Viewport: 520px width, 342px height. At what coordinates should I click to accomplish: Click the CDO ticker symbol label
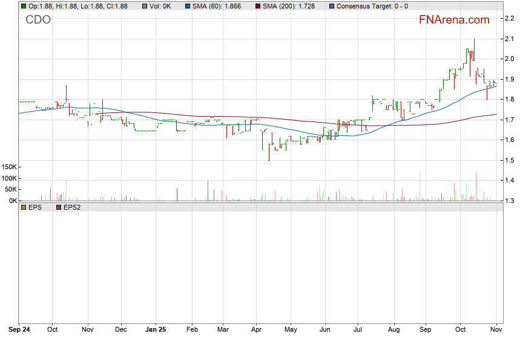(38, 20)
